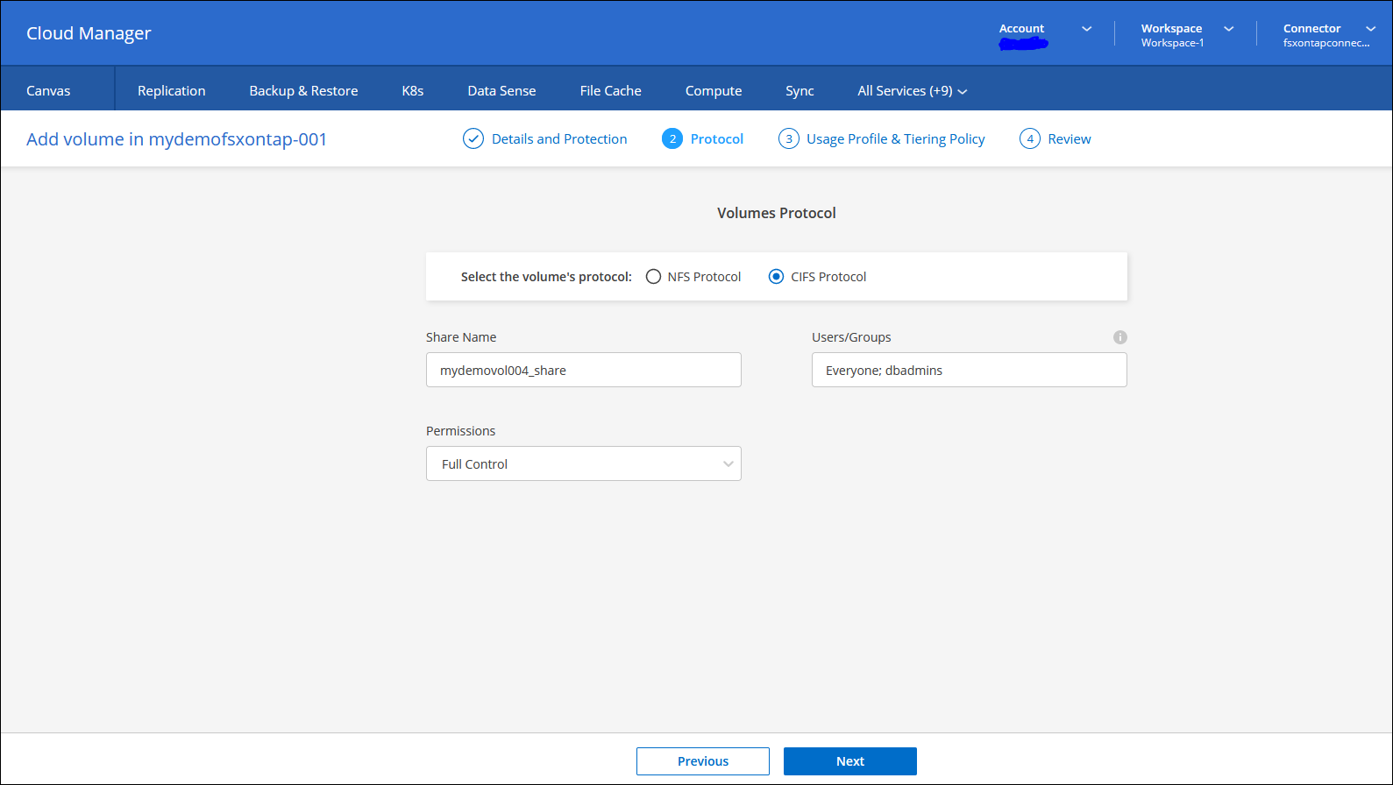Click the Volumes Protocol heading
The height and width of the screenshot is (785, 1393).
click(777, 213)
